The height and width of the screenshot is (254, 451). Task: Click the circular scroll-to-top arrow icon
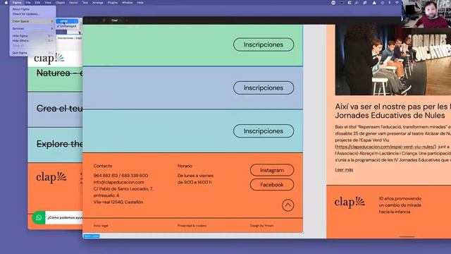(x=288, y=205)
